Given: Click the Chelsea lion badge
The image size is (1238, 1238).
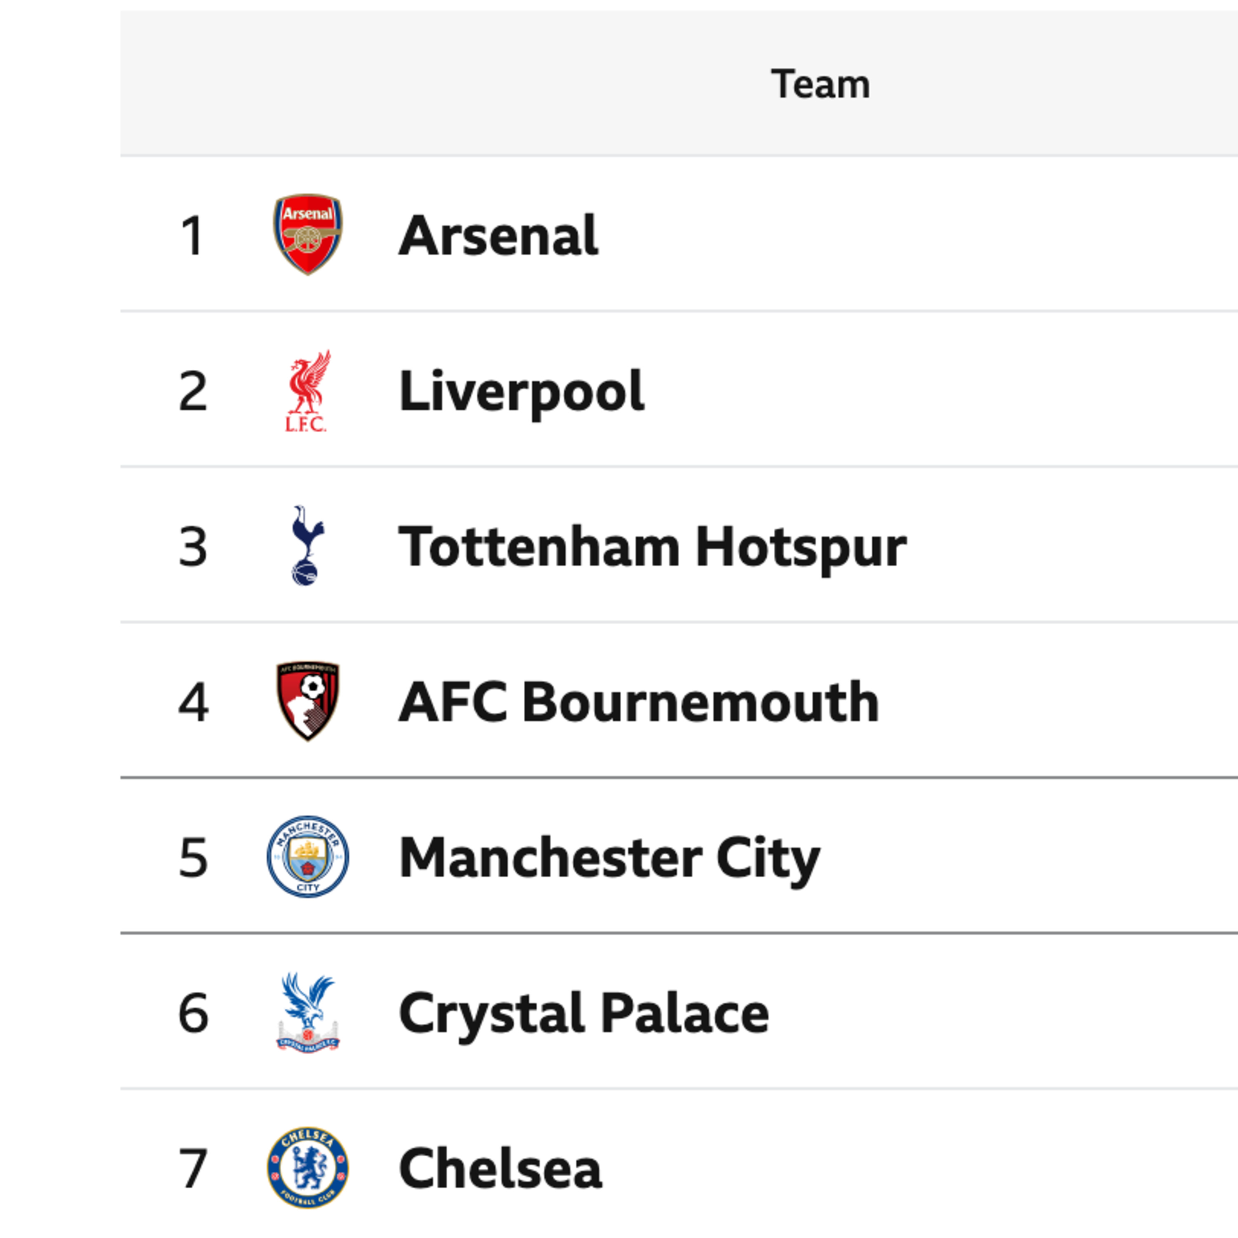Looking at the screenshot, I should tap(307, 1167).
